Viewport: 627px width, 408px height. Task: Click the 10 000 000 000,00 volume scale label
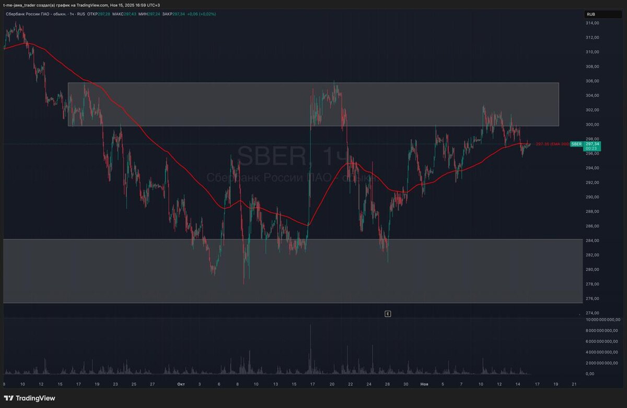coord(602,319)
